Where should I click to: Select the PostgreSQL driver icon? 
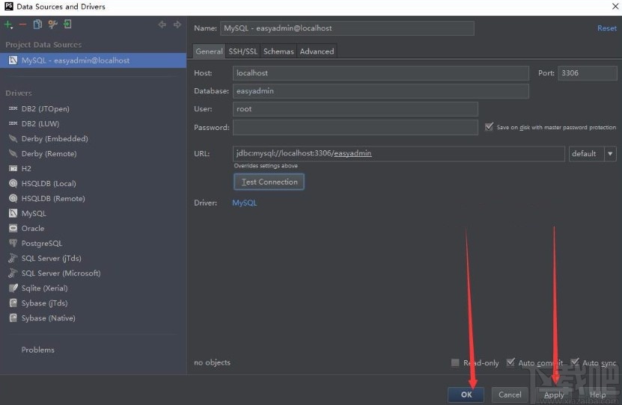(x=13, y=244)
